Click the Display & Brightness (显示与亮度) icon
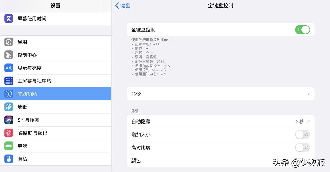 point(9,68)
